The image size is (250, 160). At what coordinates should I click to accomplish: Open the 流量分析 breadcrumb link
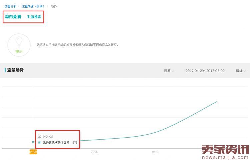(11, 6)
